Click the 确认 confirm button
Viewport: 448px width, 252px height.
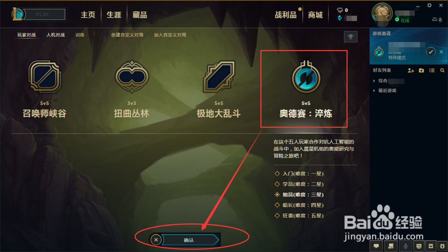click(190, 240)
